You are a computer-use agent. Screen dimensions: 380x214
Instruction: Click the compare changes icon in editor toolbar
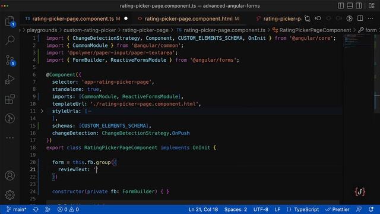[308, 18]
